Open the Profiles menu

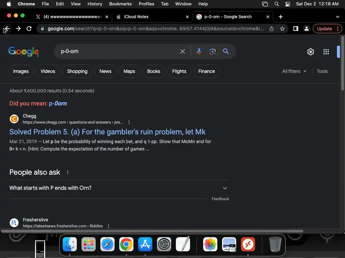[x=146, y=4]
